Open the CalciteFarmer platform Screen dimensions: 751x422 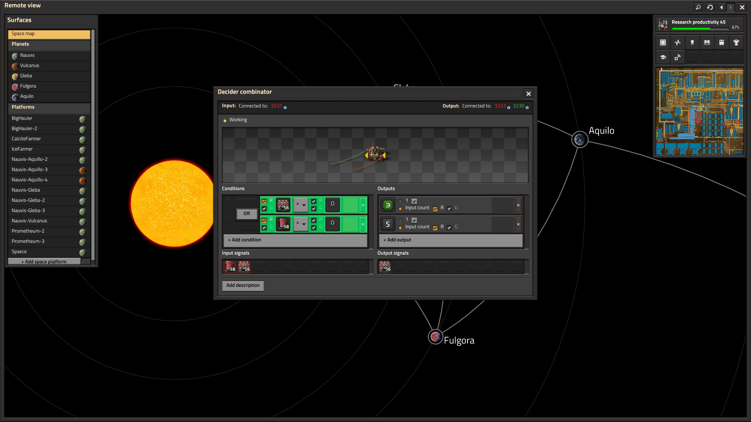pos(49,139)
